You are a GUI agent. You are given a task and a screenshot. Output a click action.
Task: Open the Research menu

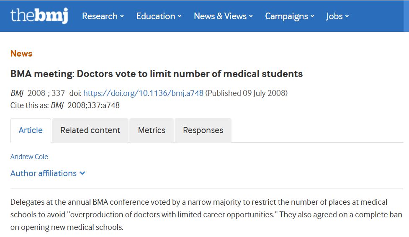click(100, 16)
